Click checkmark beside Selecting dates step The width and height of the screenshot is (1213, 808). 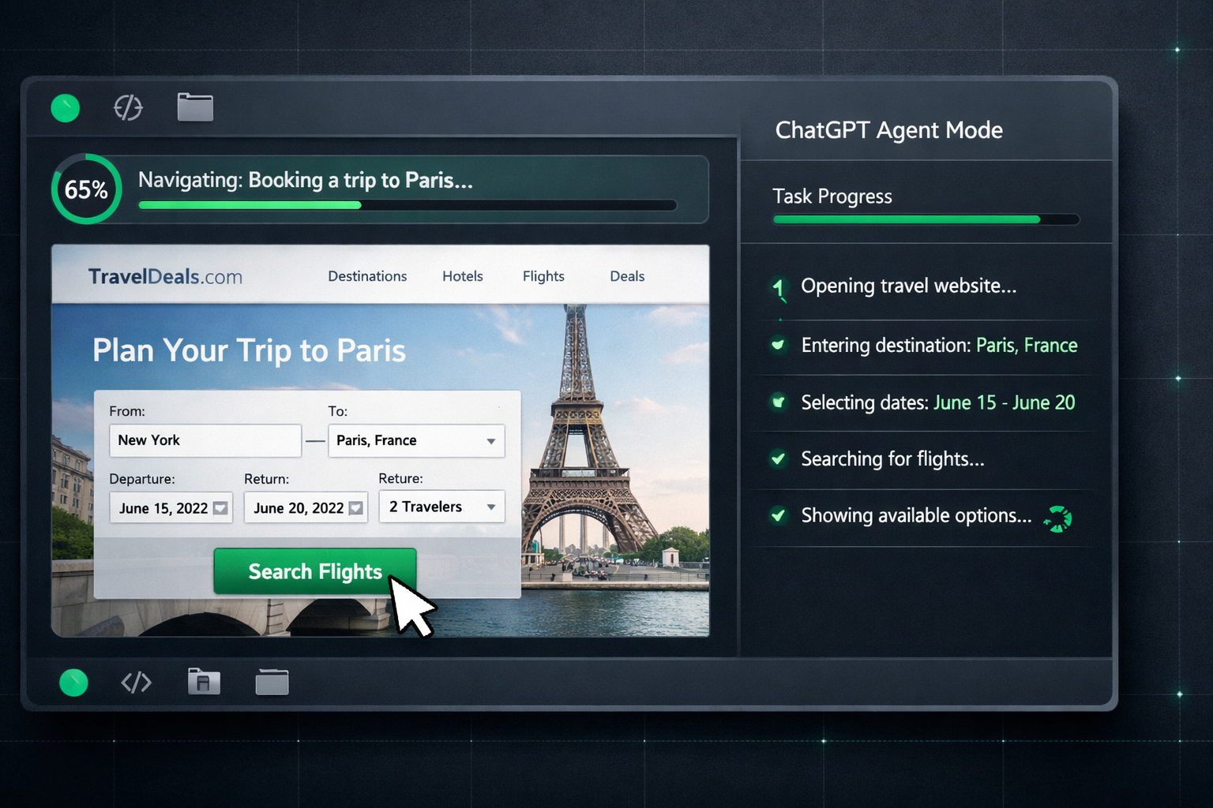click(x=779, y=402)
